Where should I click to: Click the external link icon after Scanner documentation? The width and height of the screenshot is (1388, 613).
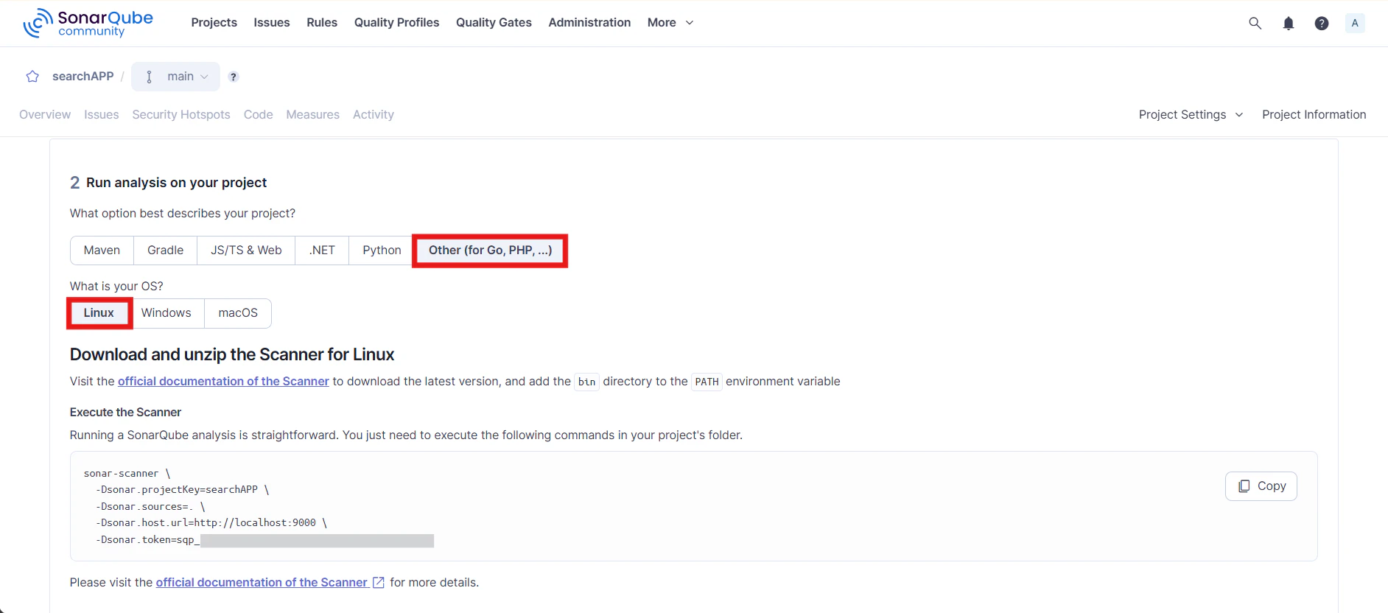tap(379, 583)
